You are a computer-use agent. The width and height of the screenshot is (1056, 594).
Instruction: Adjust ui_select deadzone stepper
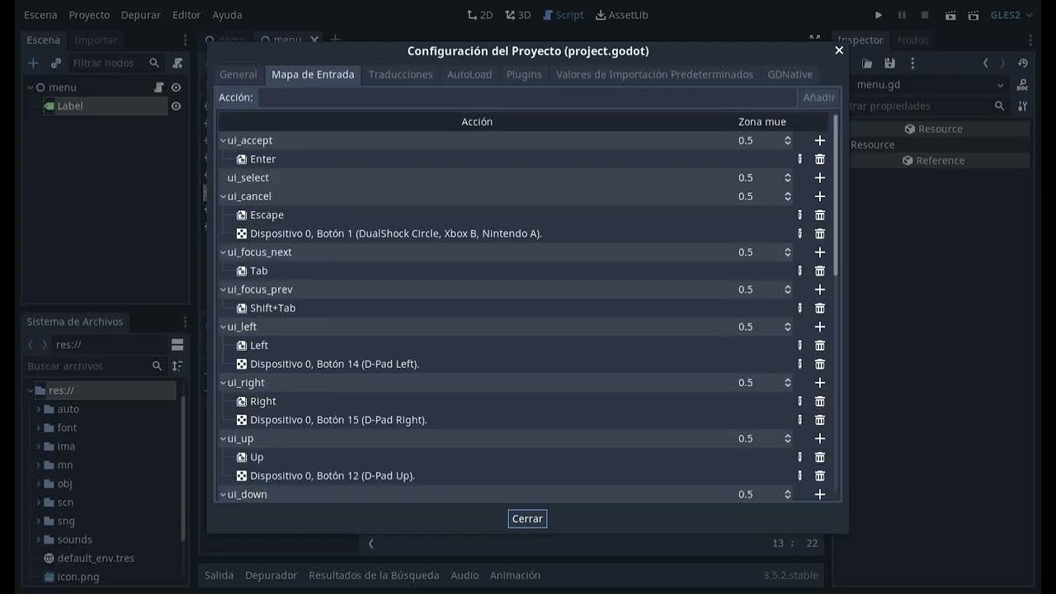(x=787, y=177)
